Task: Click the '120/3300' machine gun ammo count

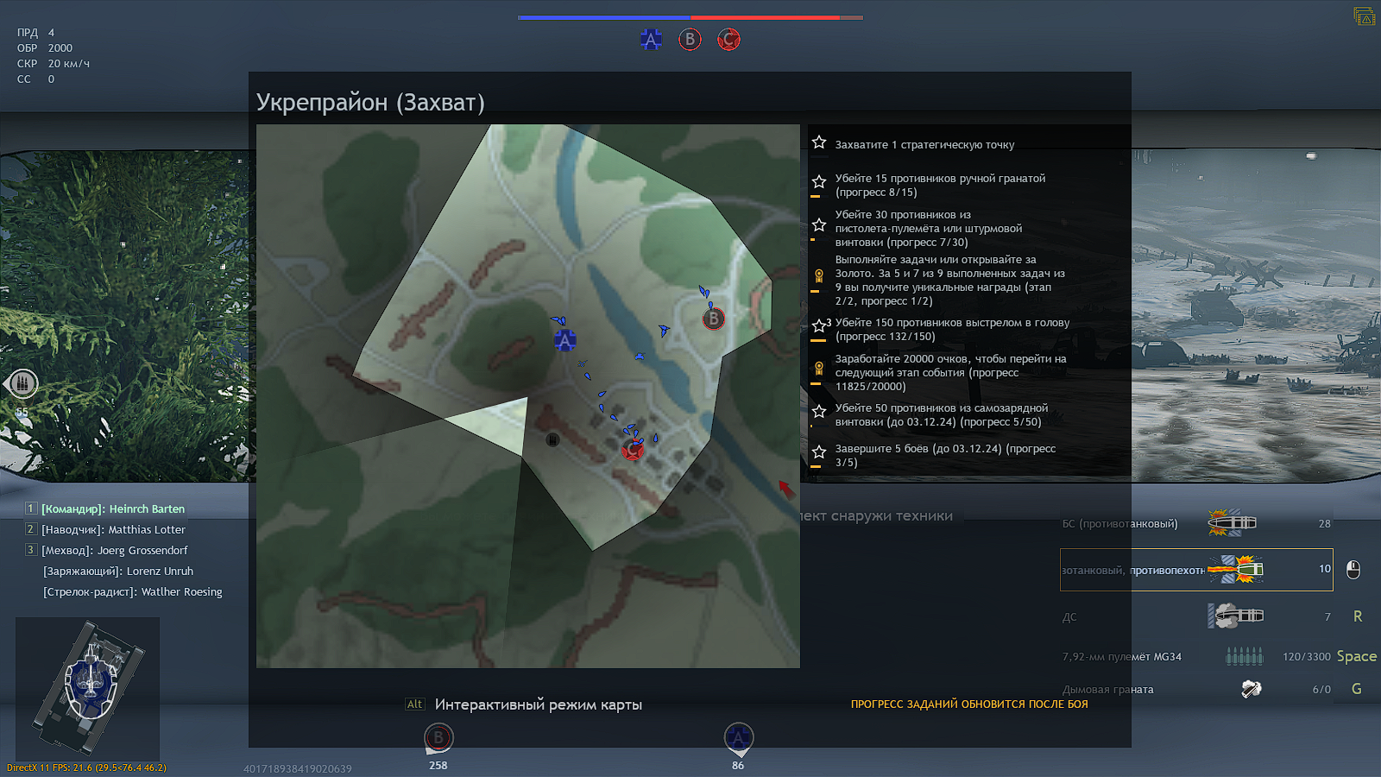Action: pyautogui.click(x=1307, y=656)
